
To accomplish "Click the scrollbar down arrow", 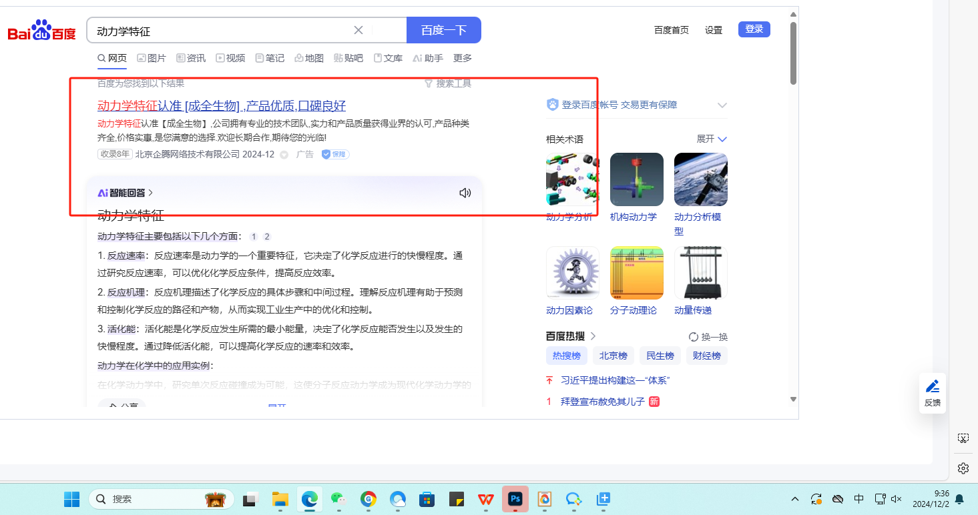I will (x=793, y=400).
